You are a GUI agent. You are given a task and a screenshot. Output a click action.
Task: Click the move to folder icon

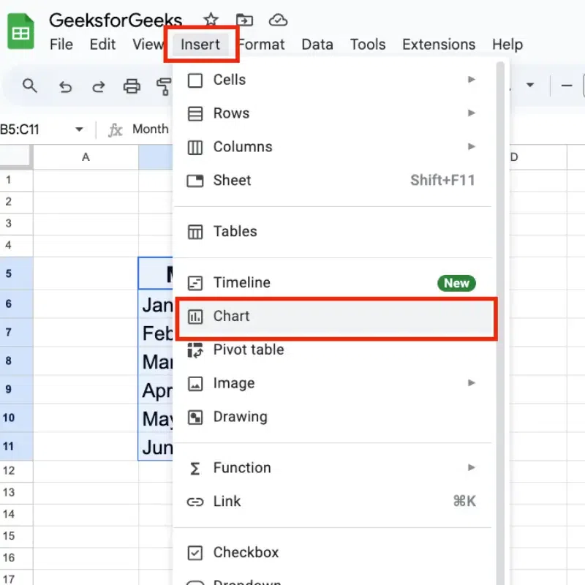tap(244, 20)
